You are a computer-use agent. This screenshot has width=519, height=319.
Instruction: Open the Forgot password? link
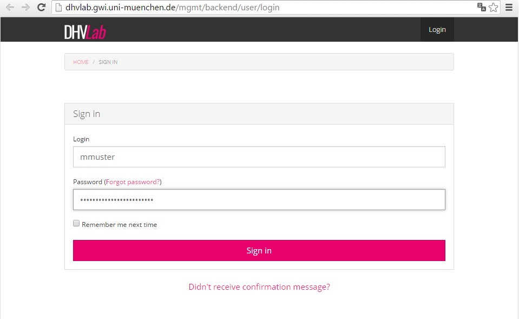click(x=133, y=182)
